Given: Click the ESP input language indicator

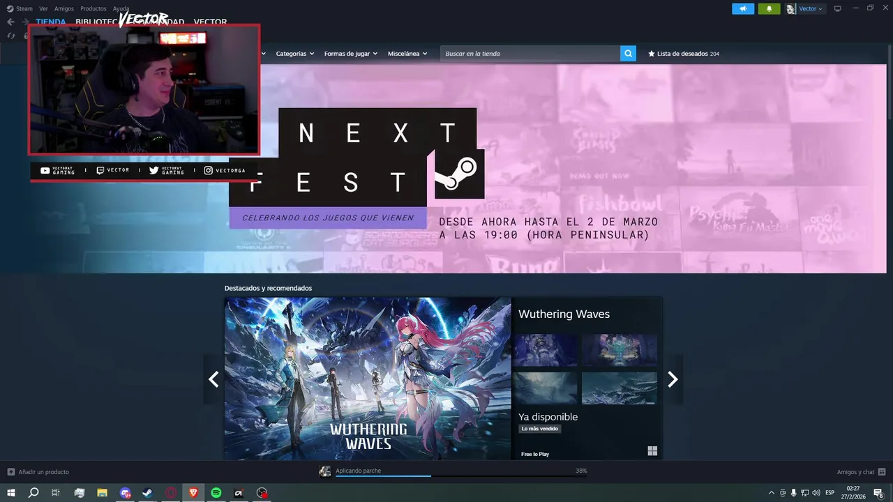Looking at the screenshot, I should pyautogui.click(x=830, y=493).
